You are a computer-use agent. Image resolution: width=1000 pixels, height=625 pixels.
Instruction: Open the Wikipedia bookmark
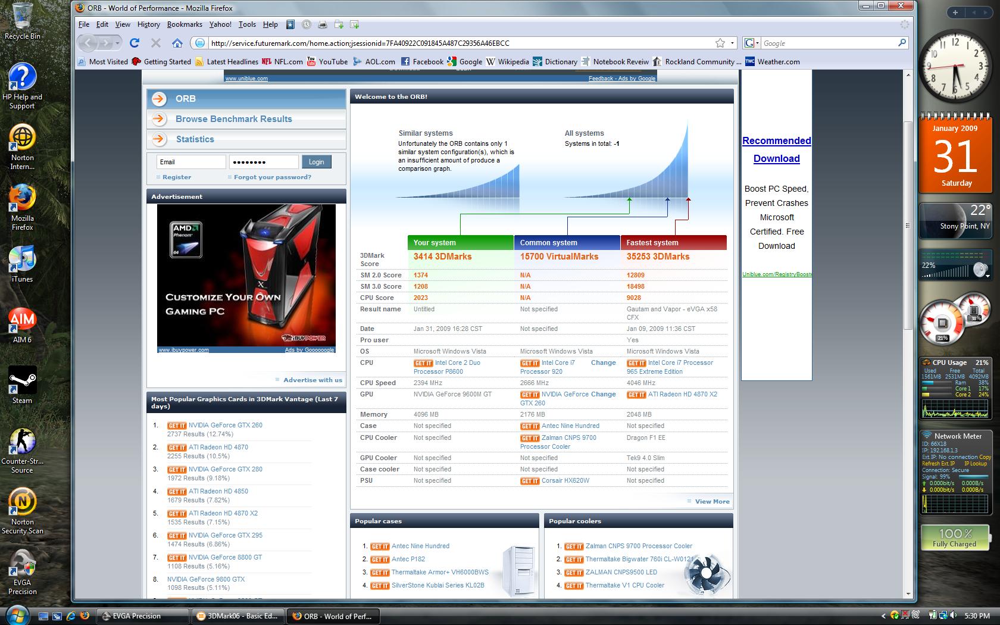click(507, 61)
